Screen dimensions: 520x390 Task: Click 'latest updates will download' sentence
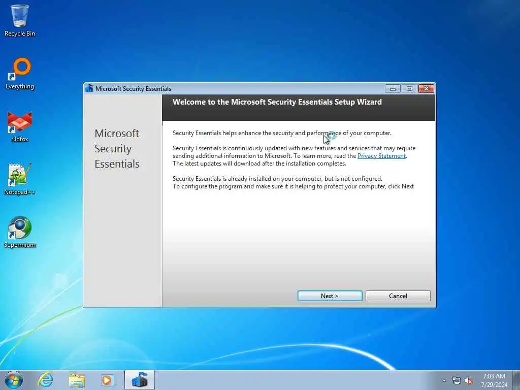(x=259, y=164)
